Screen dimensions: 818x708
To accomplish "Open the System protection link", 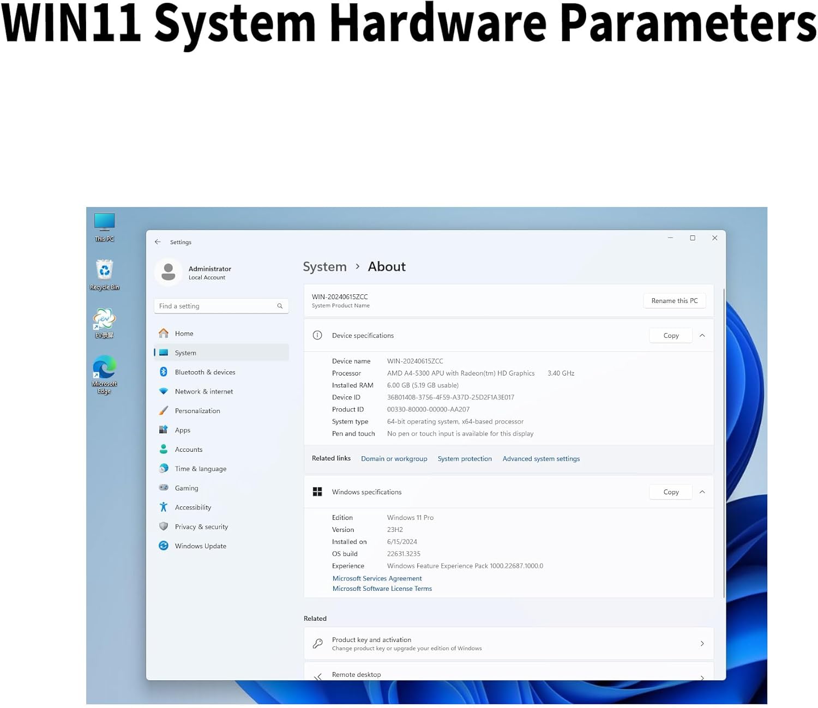I will 465,459.
